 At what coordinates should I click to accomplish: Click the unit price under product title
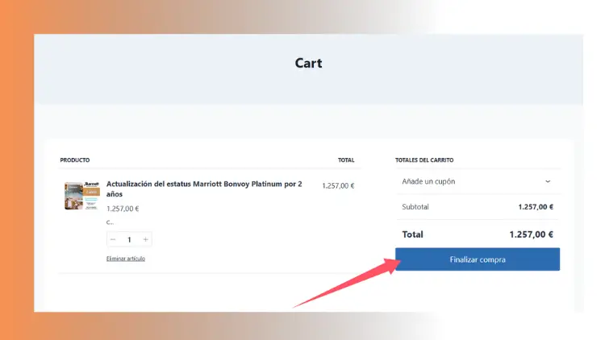[123, 209]
